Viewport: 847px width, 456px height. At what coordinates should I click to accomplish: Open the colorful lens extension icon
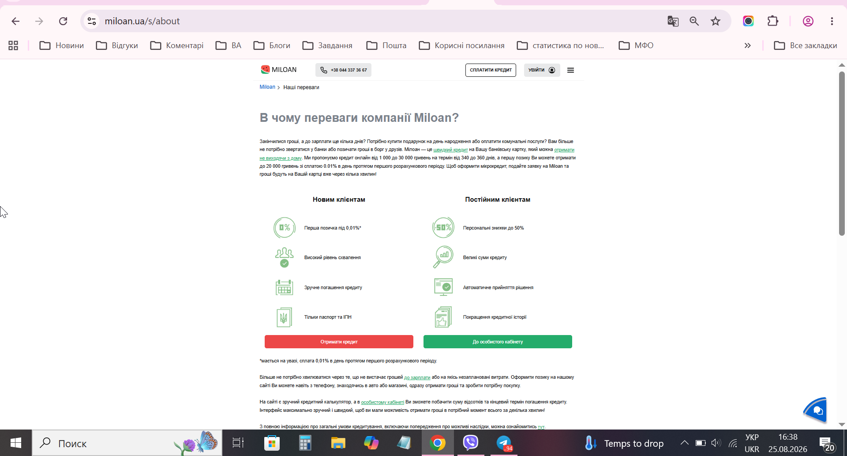tap(748, 21)
